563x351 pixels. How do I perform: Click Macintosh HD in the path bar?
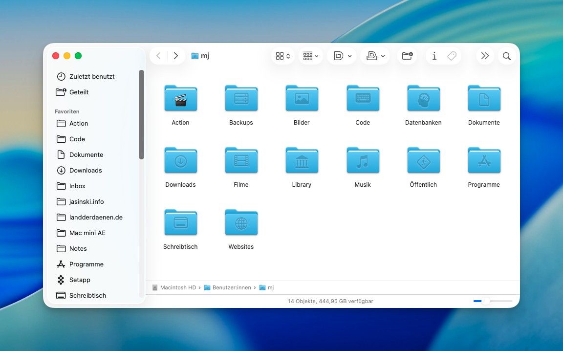click(177, 287)
